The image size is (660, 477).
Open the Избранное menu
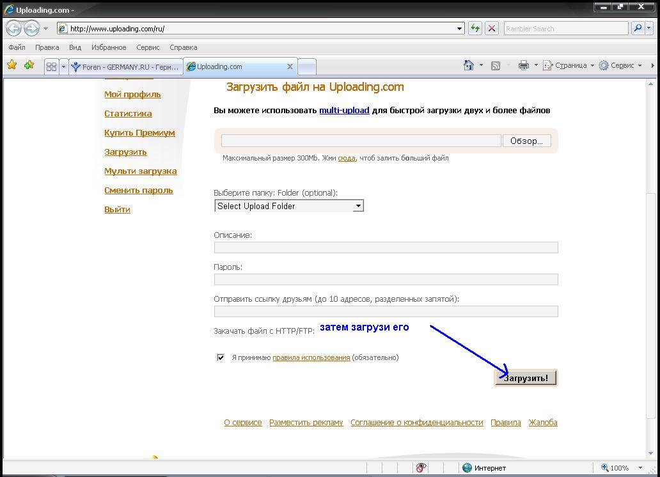109,47
